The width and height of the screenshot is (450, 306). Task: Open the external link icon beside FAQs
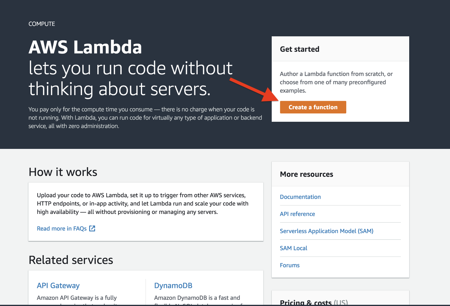(92, 228)
